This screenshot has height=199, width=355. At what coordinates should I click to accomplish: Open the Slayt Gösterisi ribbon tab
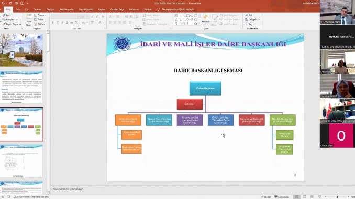(86, 9)
